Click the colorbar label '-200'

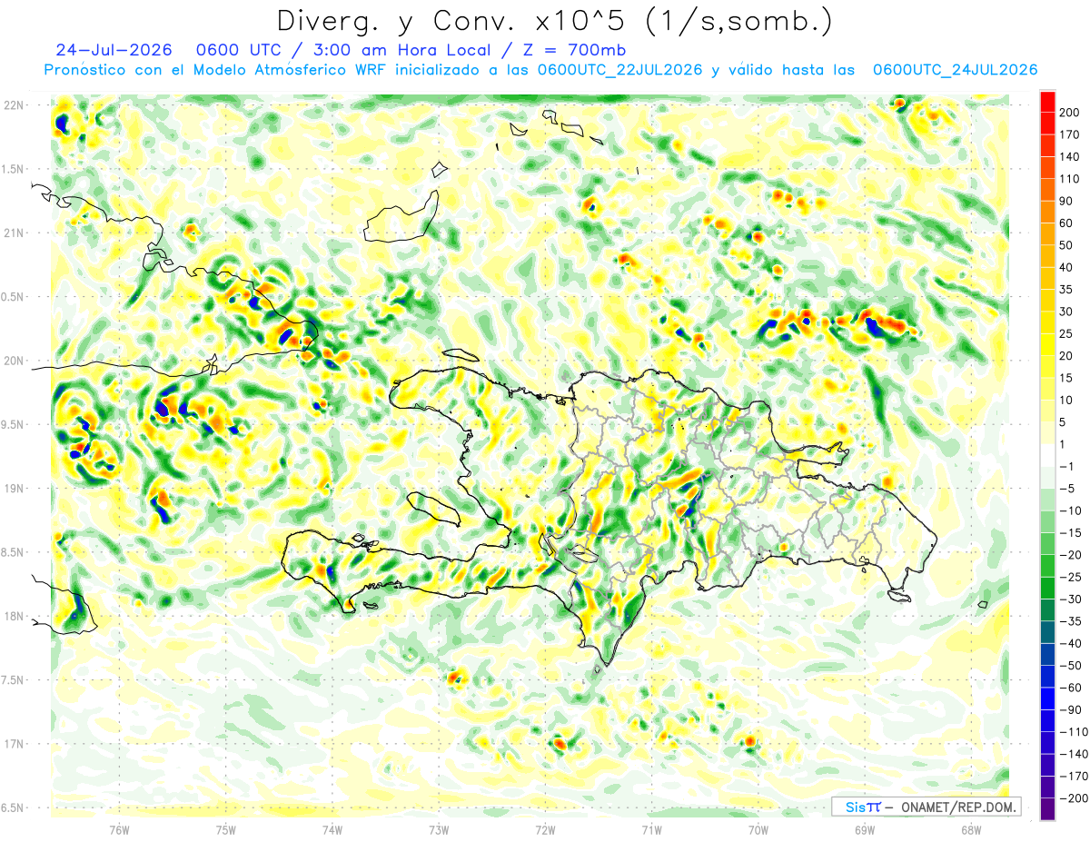(x=1075, y=798)
